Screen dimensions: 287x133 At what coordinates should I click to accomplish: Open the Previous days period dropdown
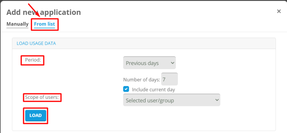149,63
